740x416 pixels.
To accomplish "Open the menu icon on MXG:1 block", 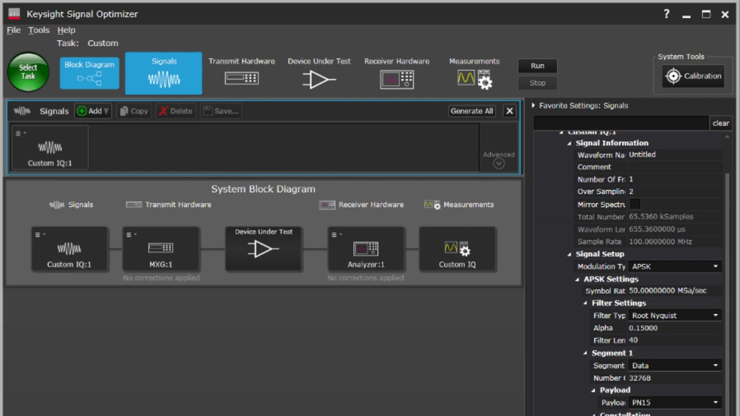I will [x=132, y=235].
